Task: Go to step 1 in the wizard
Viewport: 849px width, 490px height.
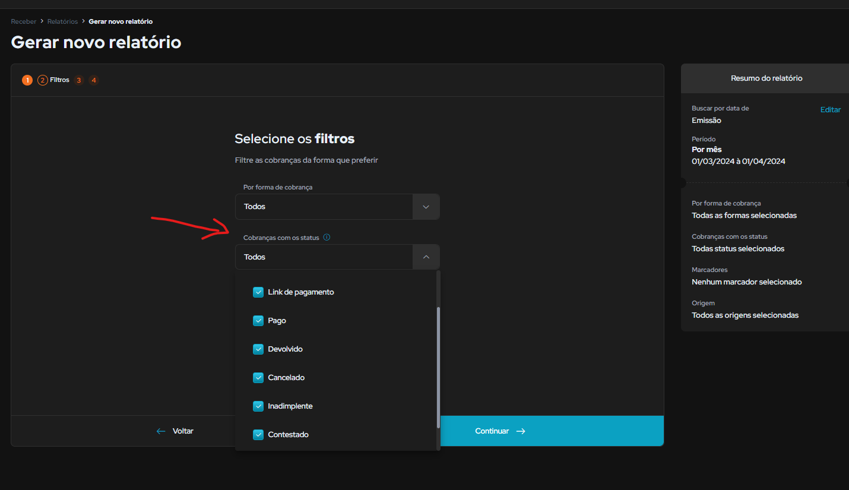Action: click(27, 80)
